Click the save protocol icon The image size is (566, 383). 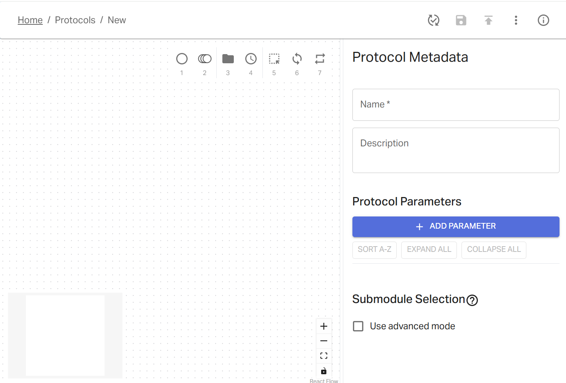coord(461,20)
